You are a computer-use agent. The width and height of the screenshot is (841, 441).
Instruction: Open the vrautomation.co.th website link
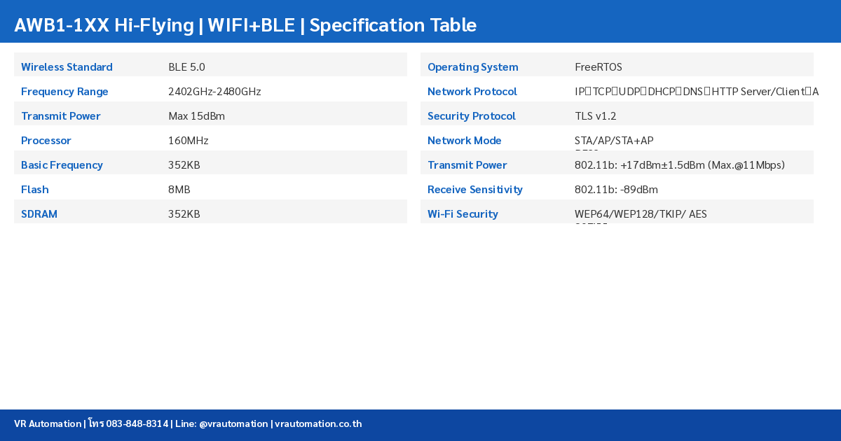(x=318, y=423)
